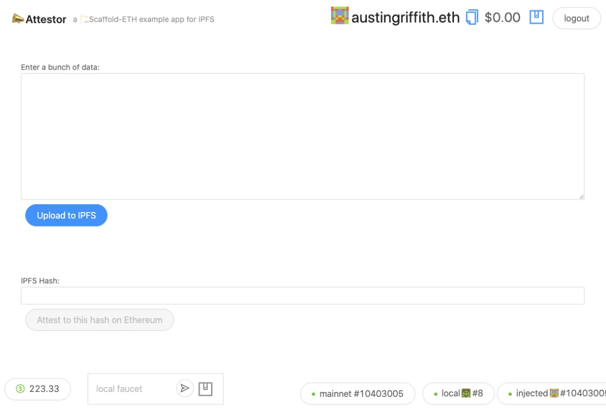Click the local provider blockie icon
The height and width of the screenshot is (420, 606).
tap(466, 393)
